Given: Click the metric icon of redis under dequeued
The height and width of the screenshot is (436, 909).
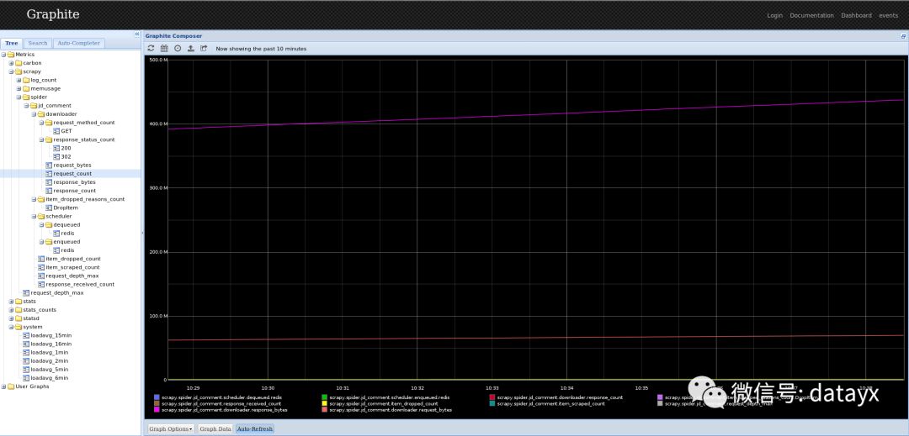Looking at the screenshot, I should (56, 233).
